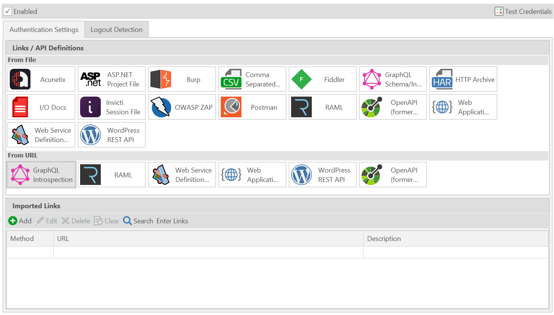
Task: Select the Burp file import option
Action: (182, 79)
